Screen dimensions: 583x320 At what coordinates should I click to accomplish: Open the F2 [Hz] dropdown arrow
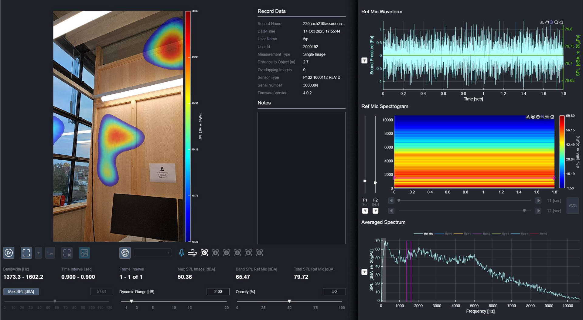(375, 211)
